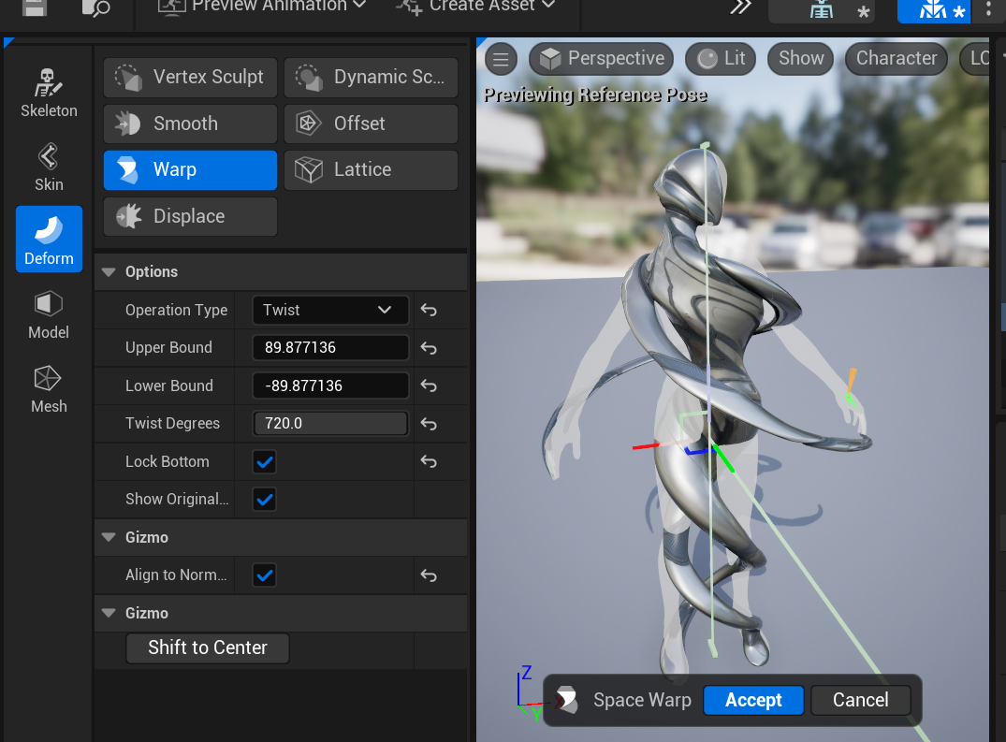Edit the Upper Bound field
Image resolution: width=1006 pixels, height=742 pixels.
[x=330, y=348]
